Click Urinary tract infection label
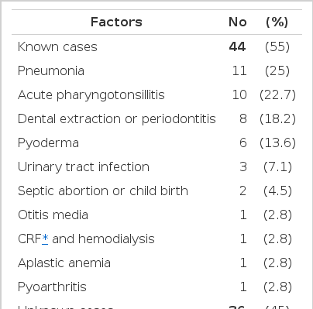313x309 pixels. click(84, 167)
